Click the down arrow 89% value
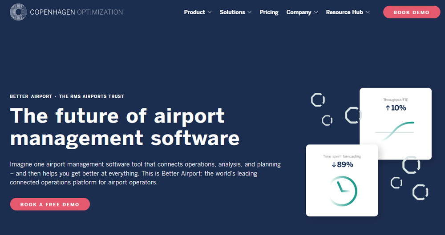445x235 pixels. point(342,164)
